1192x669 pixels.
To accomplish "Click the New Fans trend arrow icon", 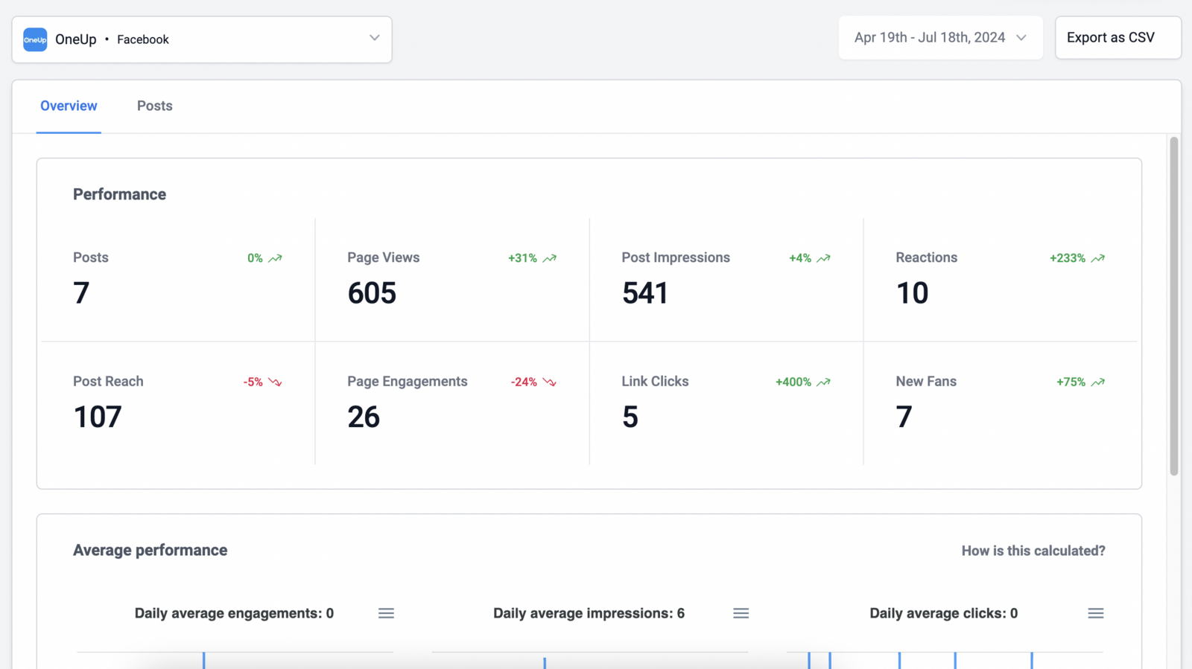I will point(1097,382).
